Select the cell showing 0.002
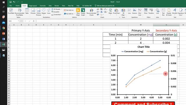Screen dimensions: 186x105 click(166, 39)
